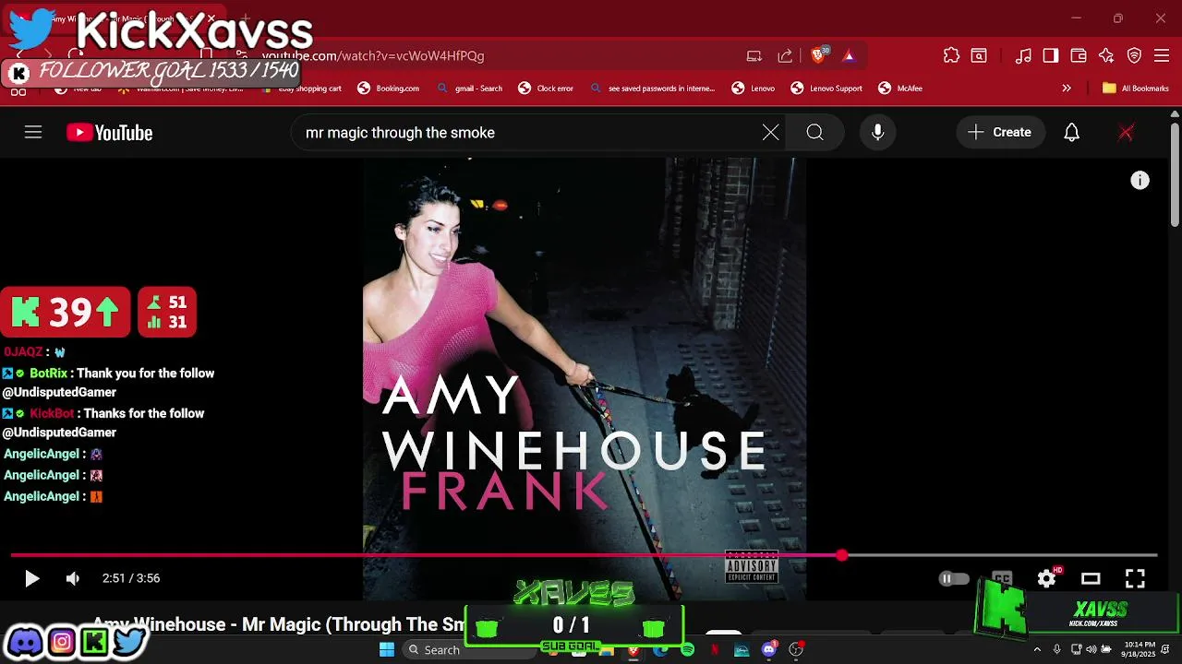1182x664 pixels.
Task: Open the media control music note icon
Action: pos(1023,56)
